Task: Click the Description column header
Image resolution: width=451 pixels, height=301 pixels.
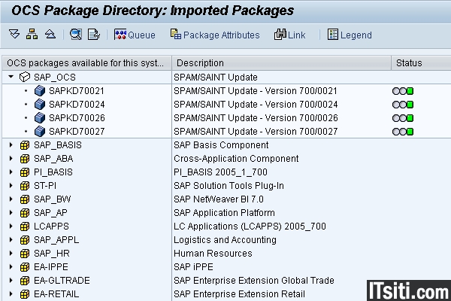Action: click(200, 63)
